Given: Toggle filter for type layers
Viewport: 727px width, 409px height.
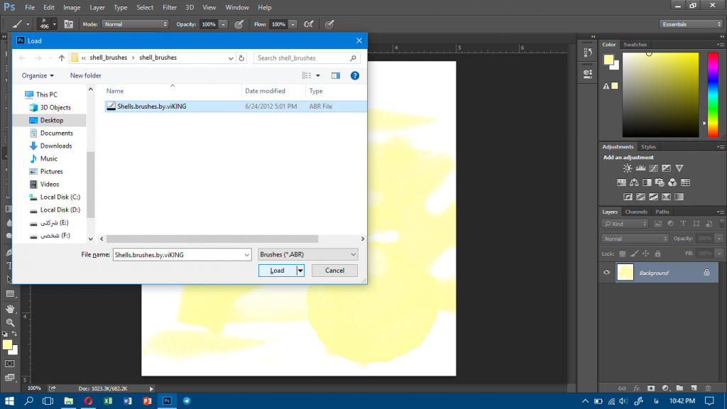Looking at the screenshot, I should pos(684,224).
